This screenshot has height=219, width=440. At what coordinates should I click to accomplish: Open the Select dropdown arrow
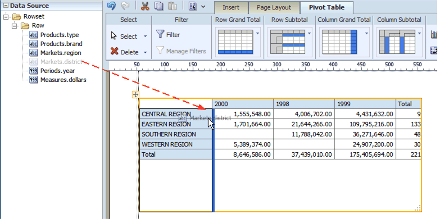tap(145, 36)
